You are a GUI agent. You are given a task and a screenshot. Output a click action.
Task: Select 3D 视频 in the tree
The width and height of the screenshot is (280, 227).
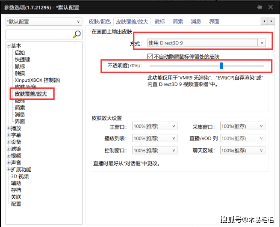[x=20, y=176]
